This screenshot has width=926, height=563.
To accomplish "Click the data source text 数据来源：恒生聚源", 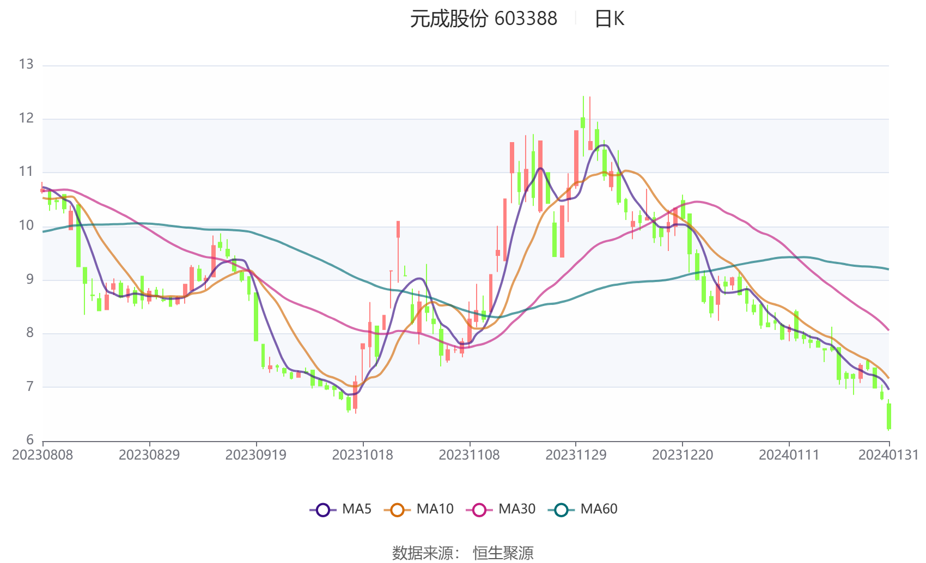I will 463,553.
